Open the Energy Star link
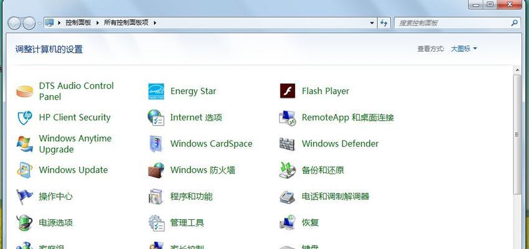529x249 pixels. [194, 91]
